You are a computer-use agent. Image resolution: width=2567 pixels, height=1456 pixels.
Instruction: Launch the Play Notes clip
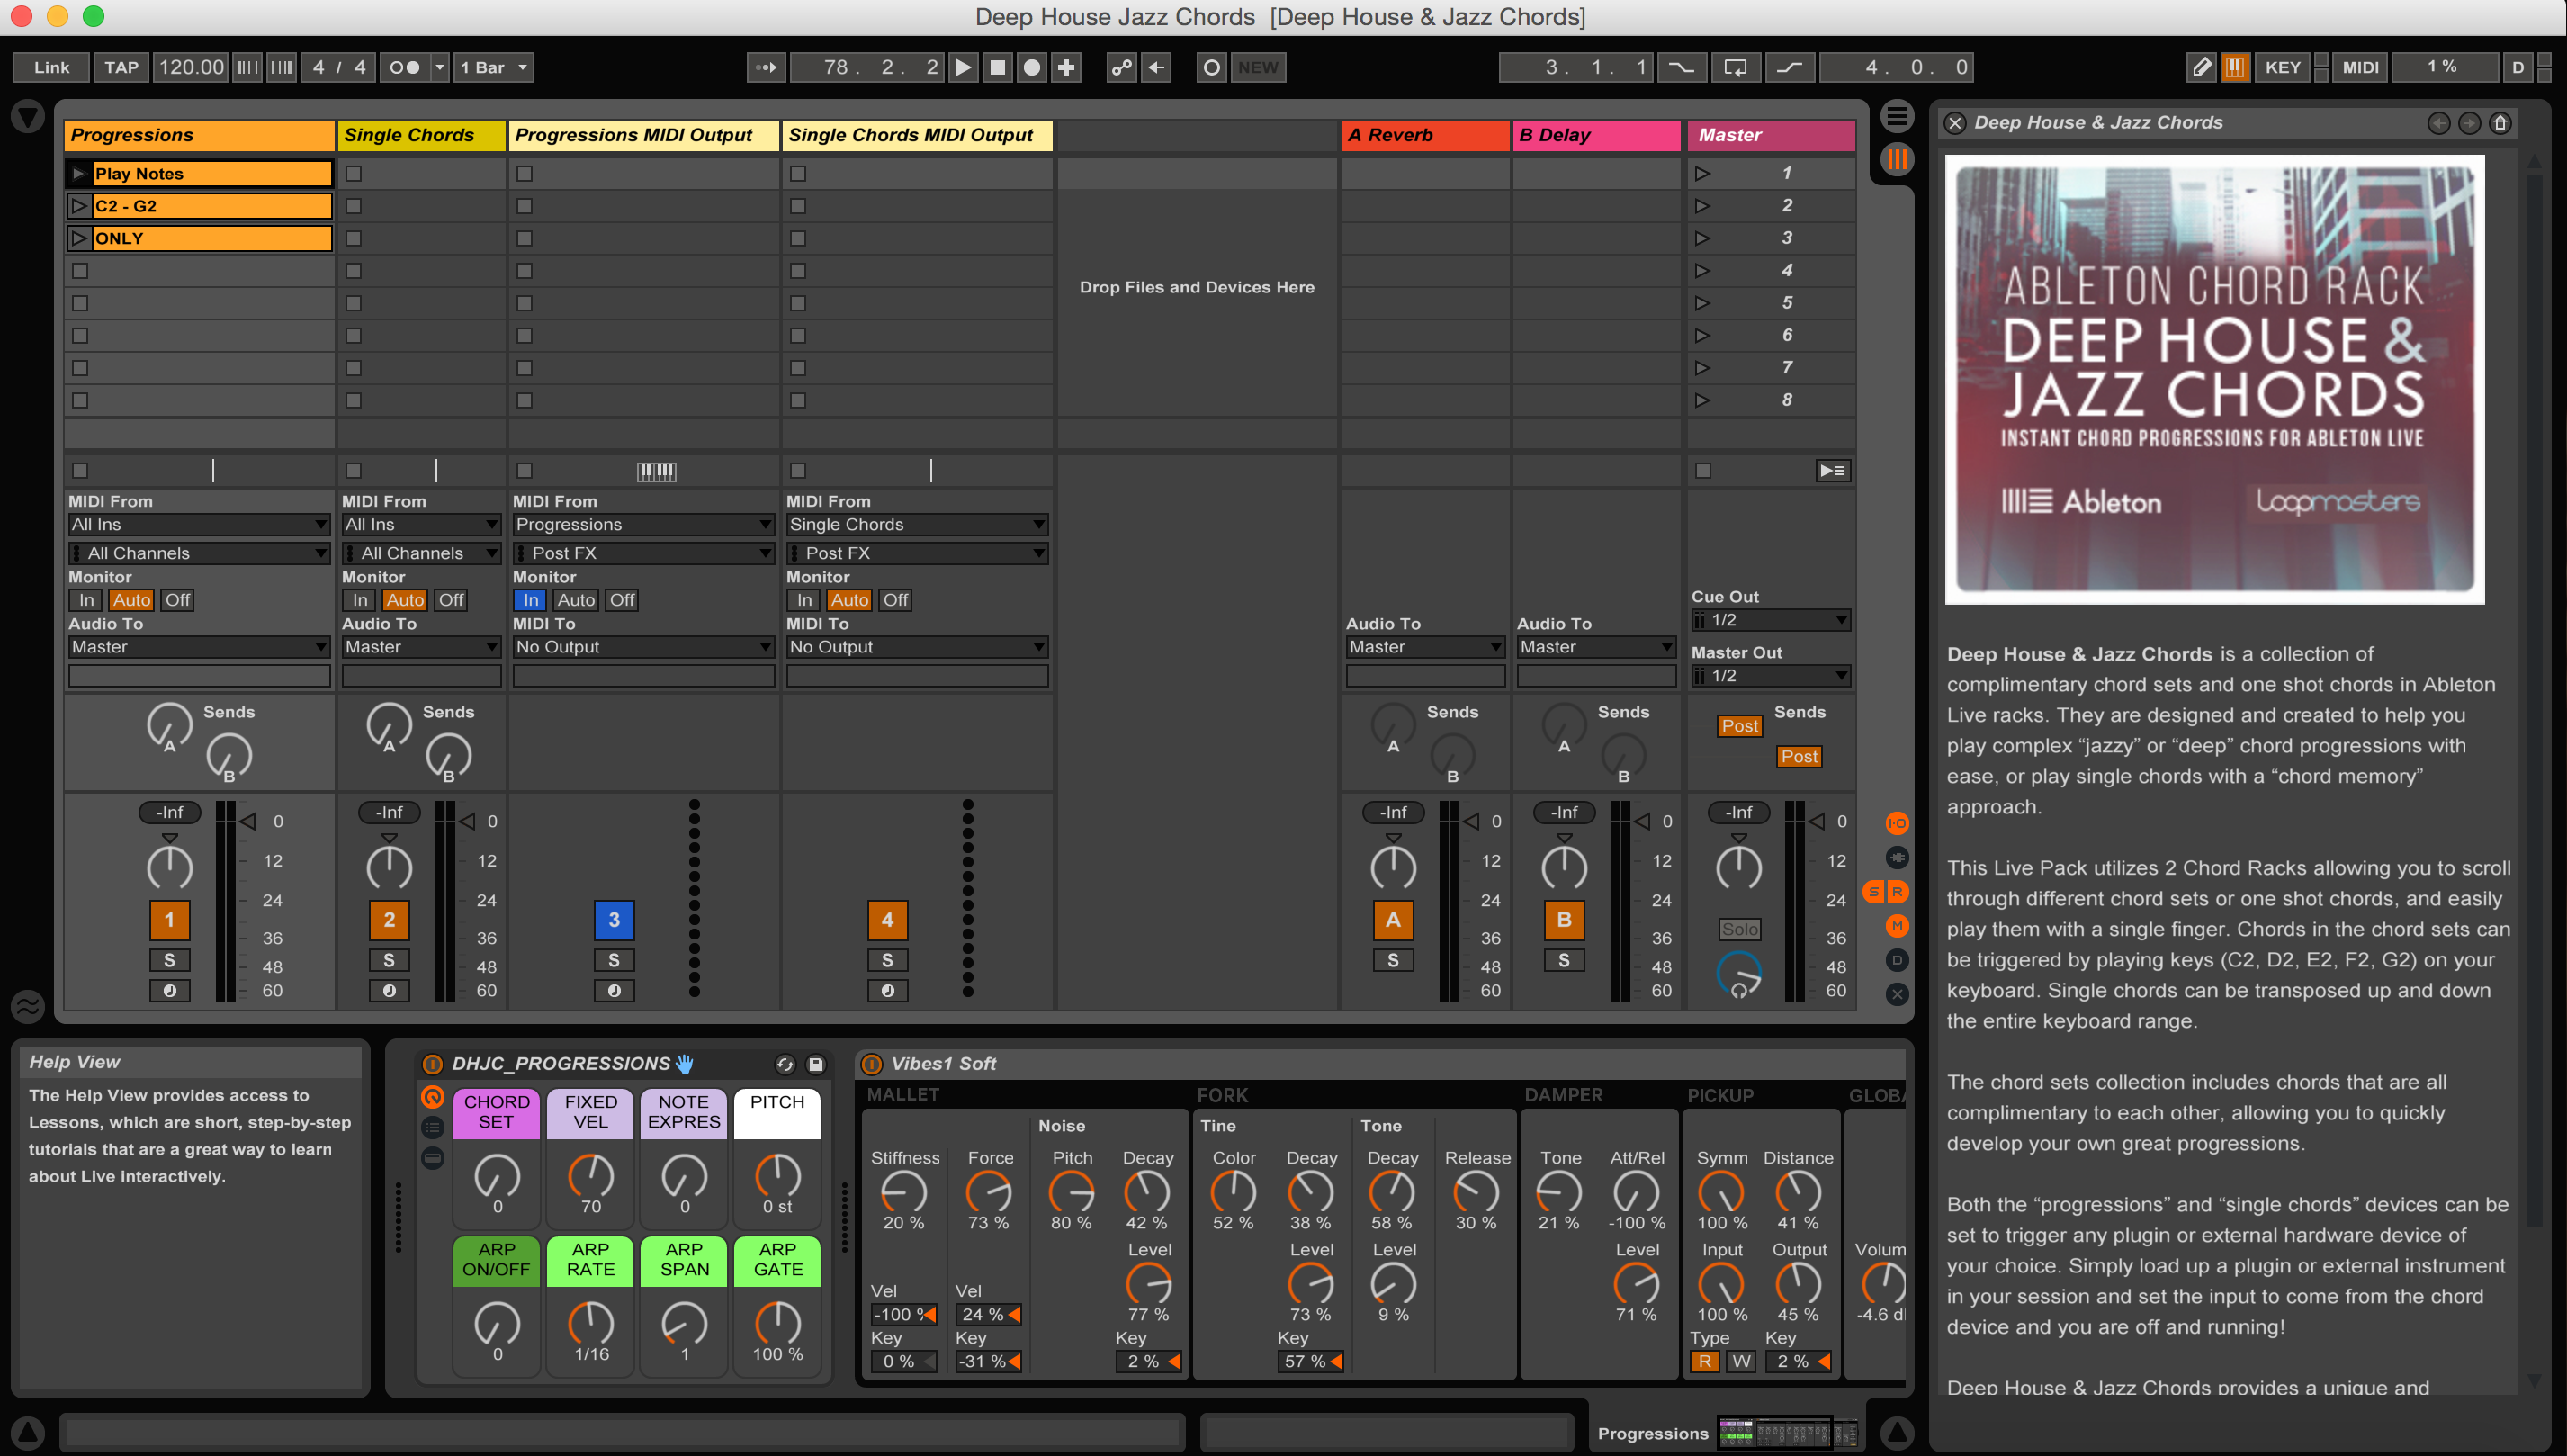tap(78, 174)
